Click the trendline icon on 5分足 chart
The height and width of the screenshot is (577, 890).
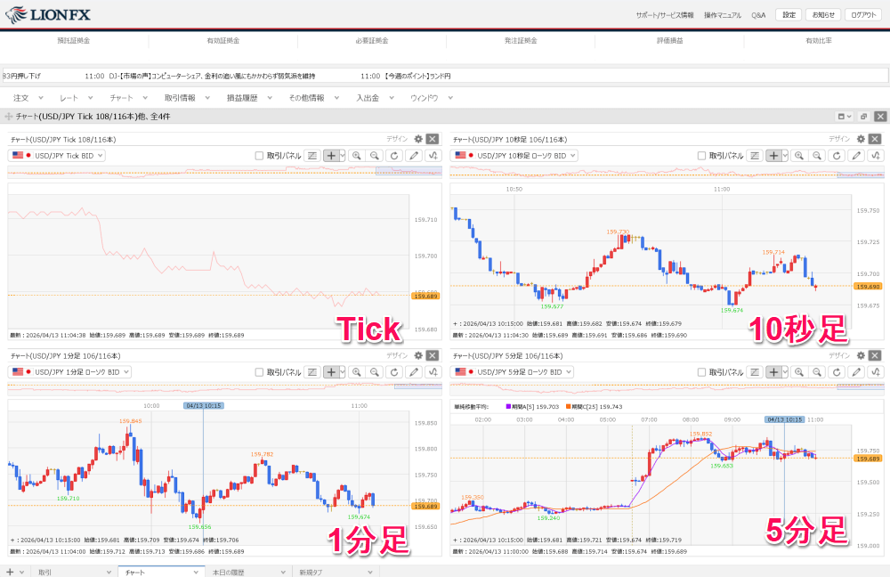click(755, 372)
